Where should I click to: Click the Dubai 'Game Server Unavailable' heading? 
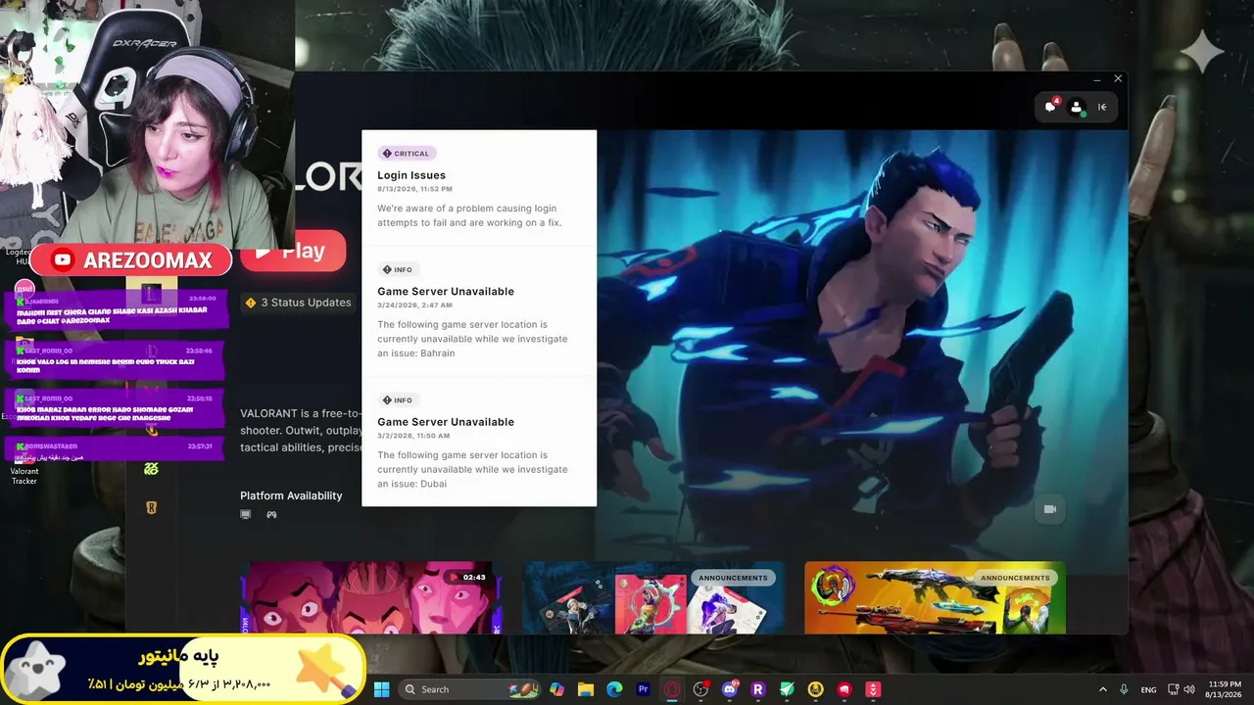click(446, 422)
